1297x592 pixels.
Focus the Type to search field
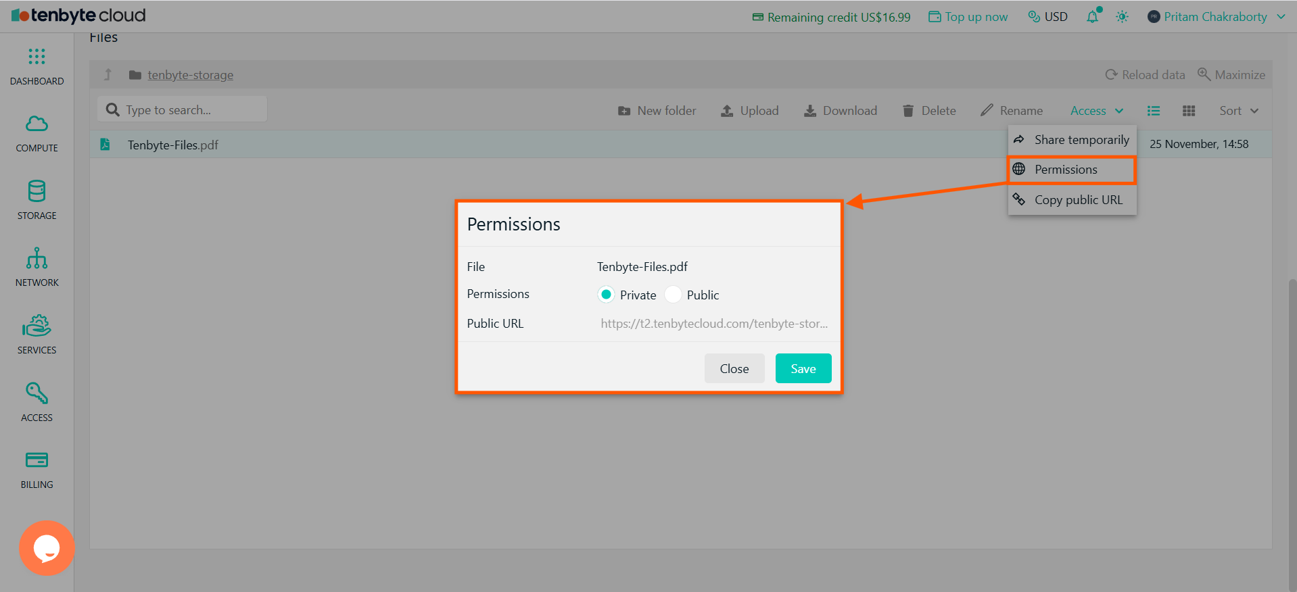pyautogui.click(x=183, y=109)
